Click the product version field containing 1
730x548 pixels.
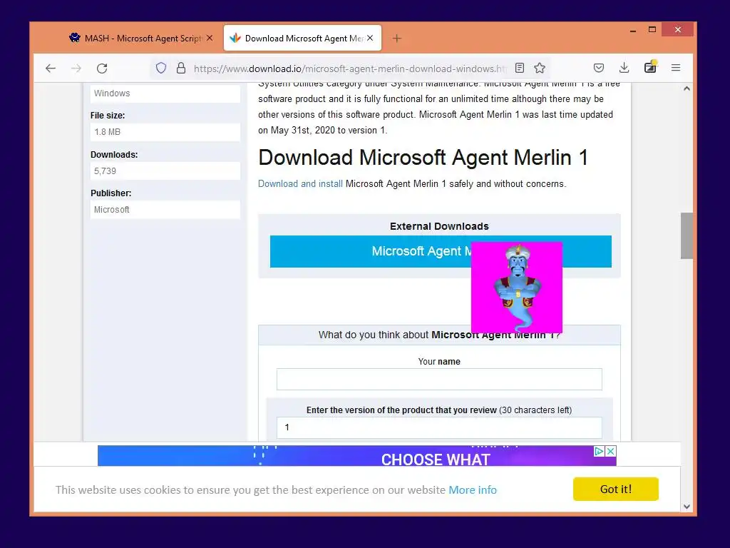[439, 427]
